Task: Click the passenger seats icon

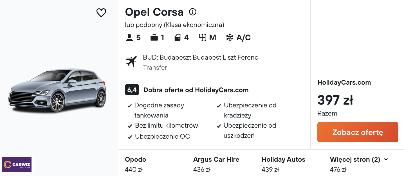Action: coord(129,38)
